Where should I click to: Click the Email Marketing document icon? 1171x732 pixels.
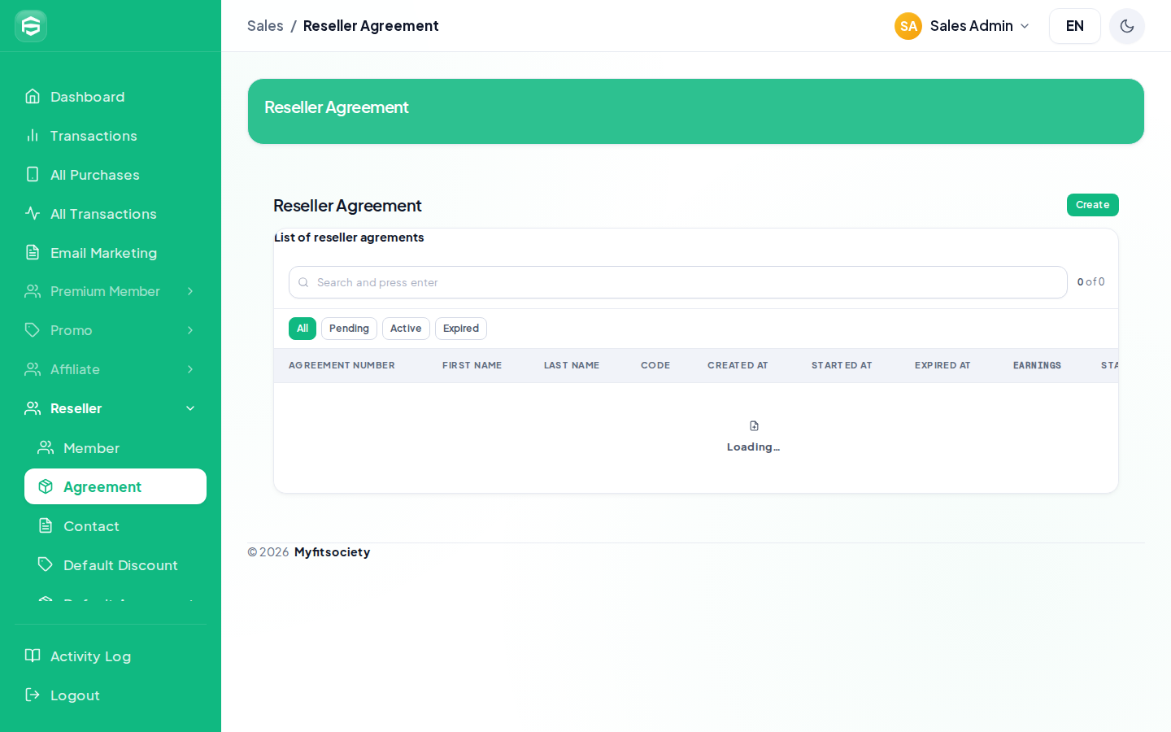coord(33,252)
